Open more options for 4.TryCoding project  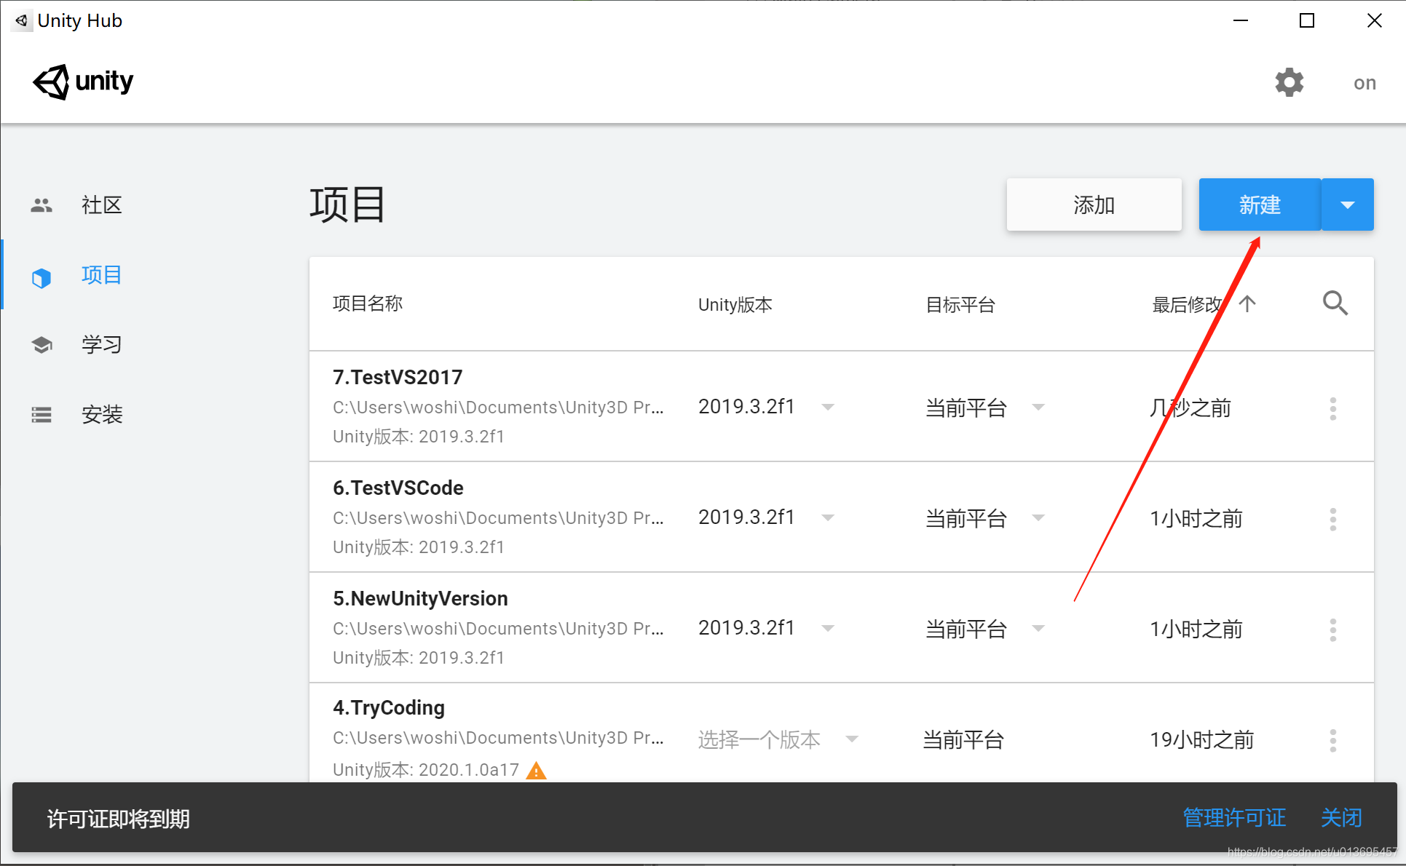coord(1333,740)
